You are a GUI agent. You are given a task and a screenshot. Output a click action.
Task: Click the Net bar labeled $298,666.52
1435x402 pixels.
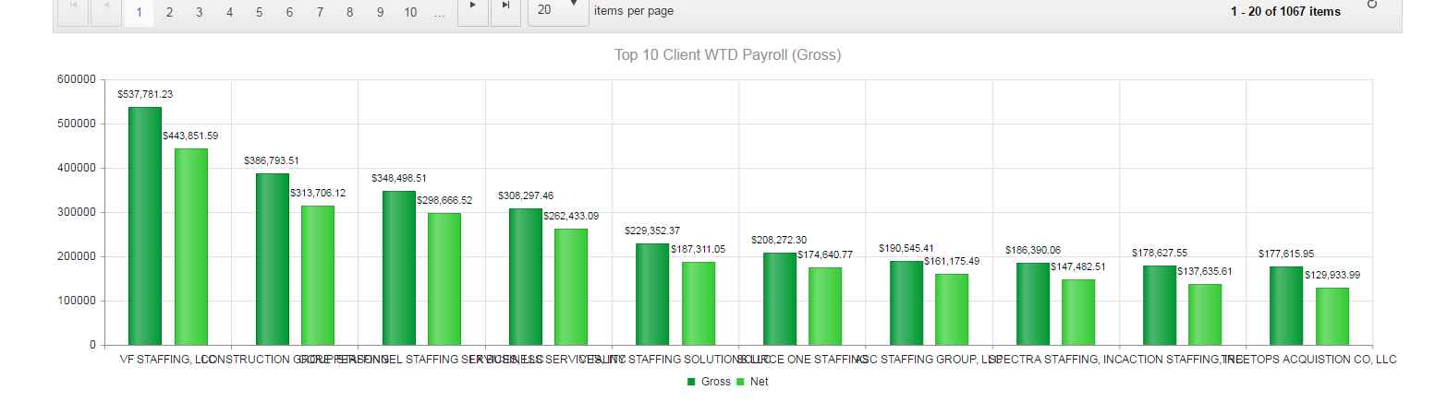click(x=444, y=278)
